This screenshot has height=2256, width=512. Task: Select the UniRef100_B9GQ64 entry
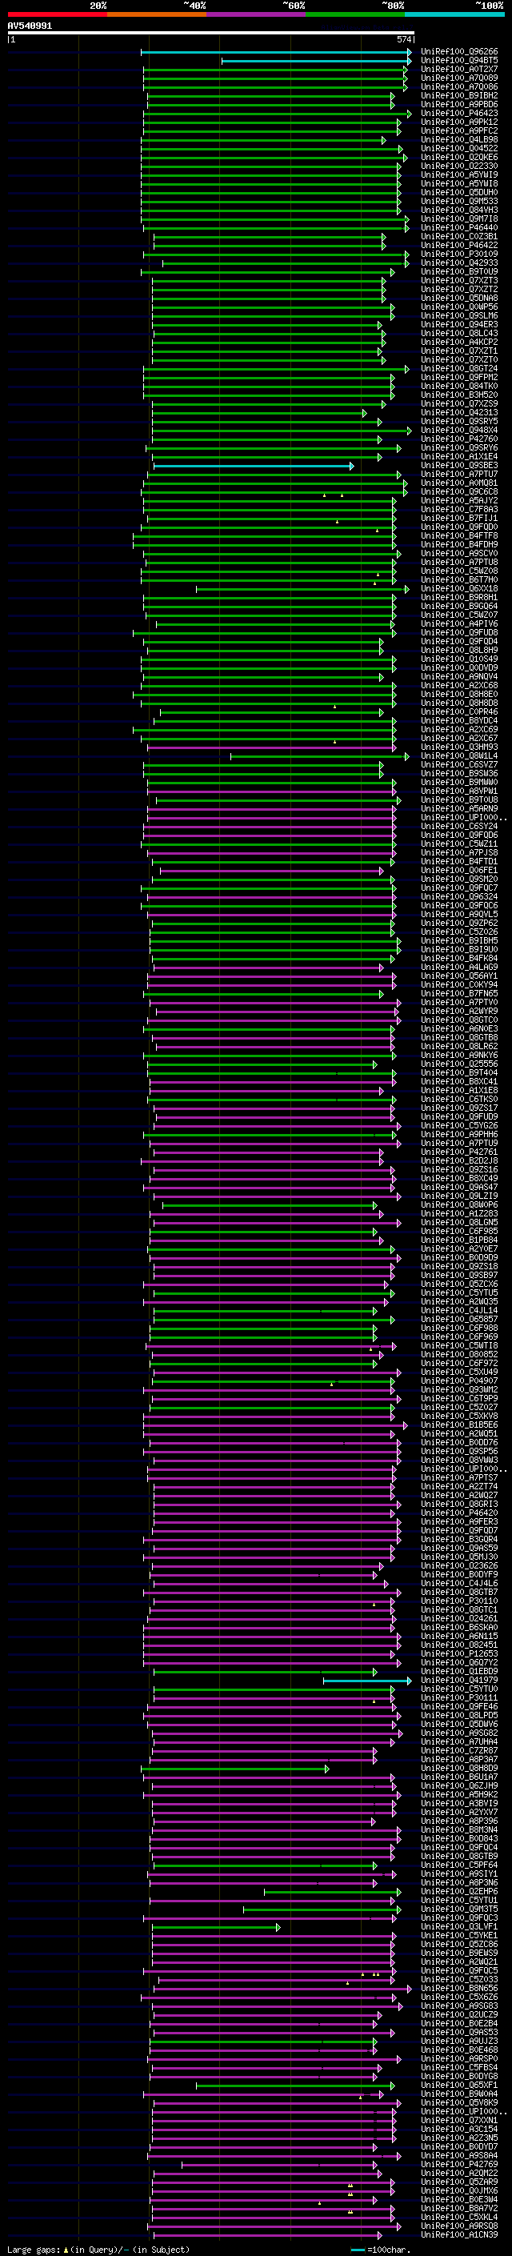(x=459, y=607)
